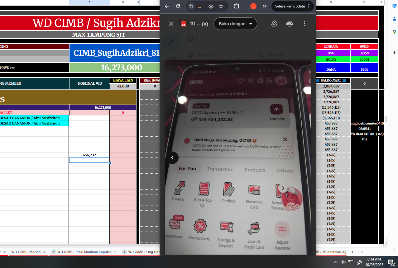398x268 pixels.
Task: Click the 42,000 cell under BIAYA LAIN
Action: [123, 86]
